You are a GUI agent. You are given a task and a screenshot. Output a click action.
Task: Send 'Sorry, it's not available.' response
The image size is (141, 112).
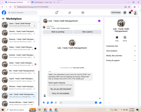[61, 93]
